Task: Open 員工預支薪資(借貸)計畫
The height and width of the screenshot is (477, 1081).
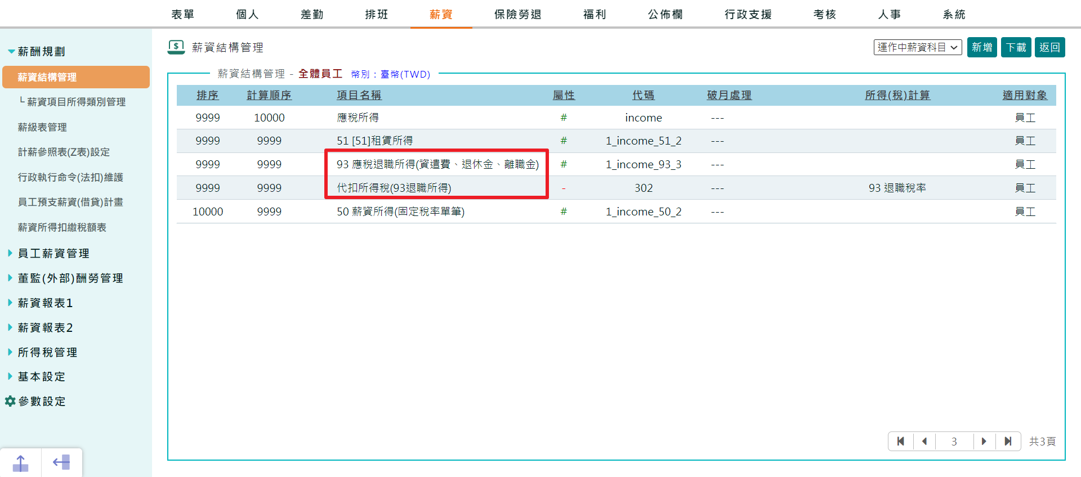Action: (70, 202)
